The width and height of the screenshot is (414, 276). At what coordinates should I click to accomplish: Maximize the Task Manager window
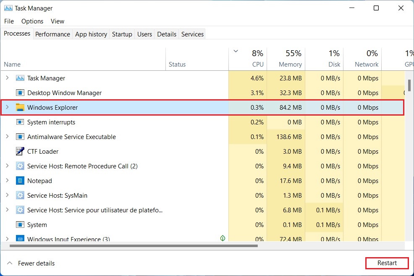tap(376, 8)
